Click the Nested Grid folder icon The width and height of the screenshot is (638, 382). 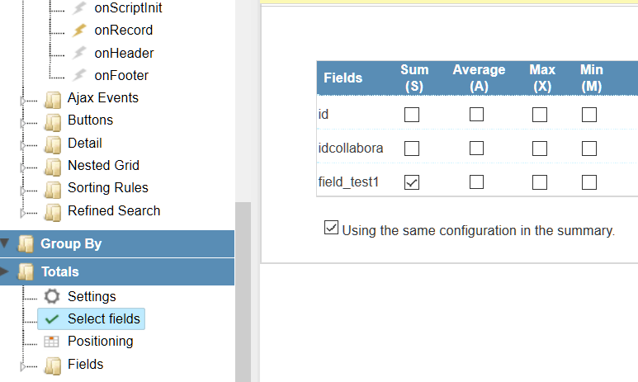[53, 166]
